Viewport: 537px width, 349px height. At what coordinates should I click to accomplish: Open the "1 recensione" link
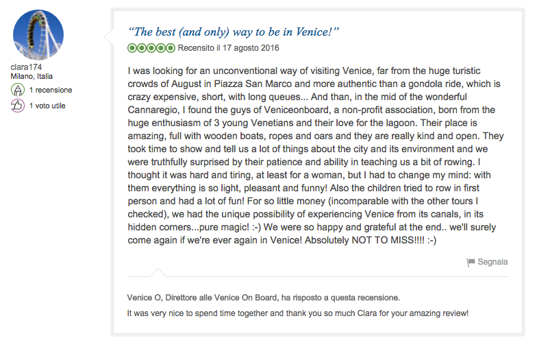point(51,90)
